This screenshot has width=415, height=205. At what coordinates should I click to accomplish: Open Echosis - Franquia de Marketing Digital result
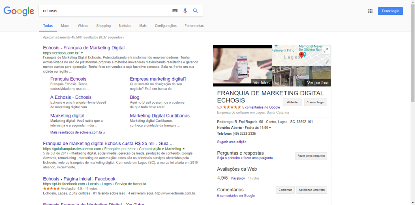pos(83,48)
